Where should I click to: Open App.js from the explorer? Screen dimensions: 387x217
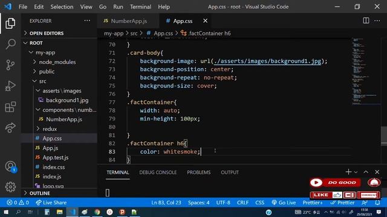(50, 148)
